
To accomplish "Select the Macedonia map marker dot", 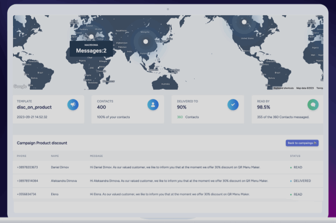I will point(91,37).
